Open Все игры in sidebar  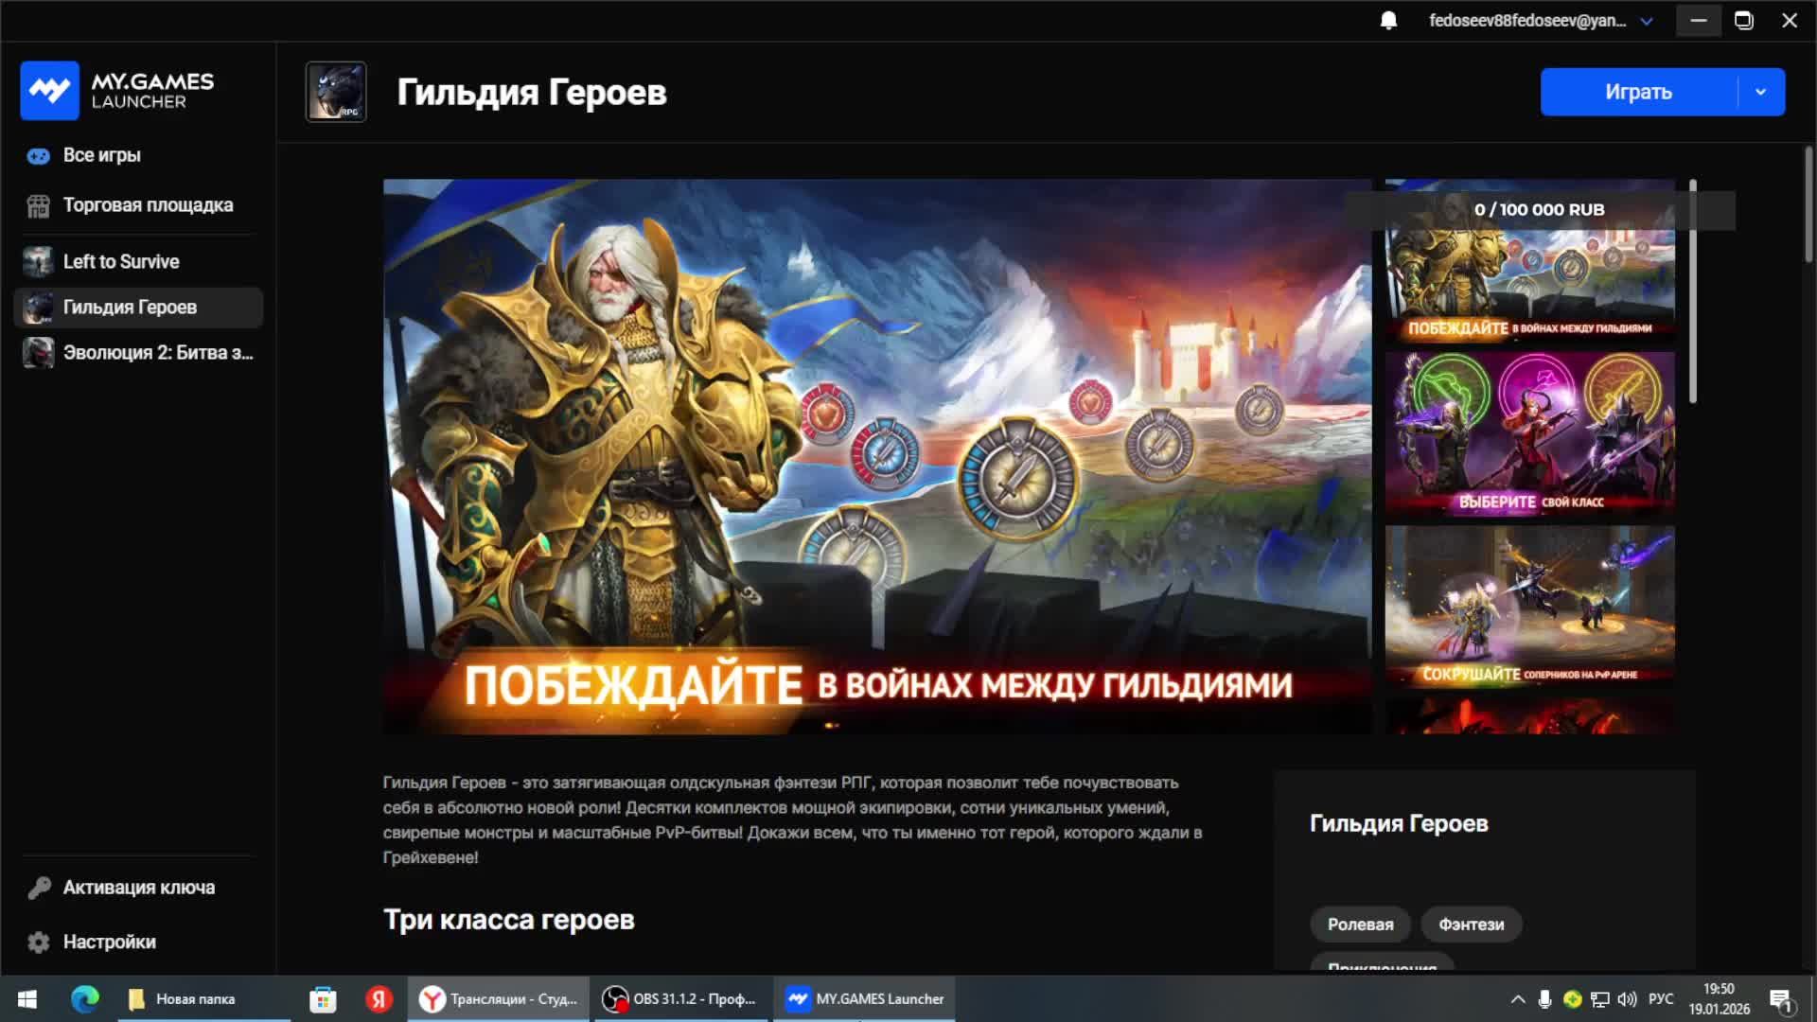click(x=101, y=155)
